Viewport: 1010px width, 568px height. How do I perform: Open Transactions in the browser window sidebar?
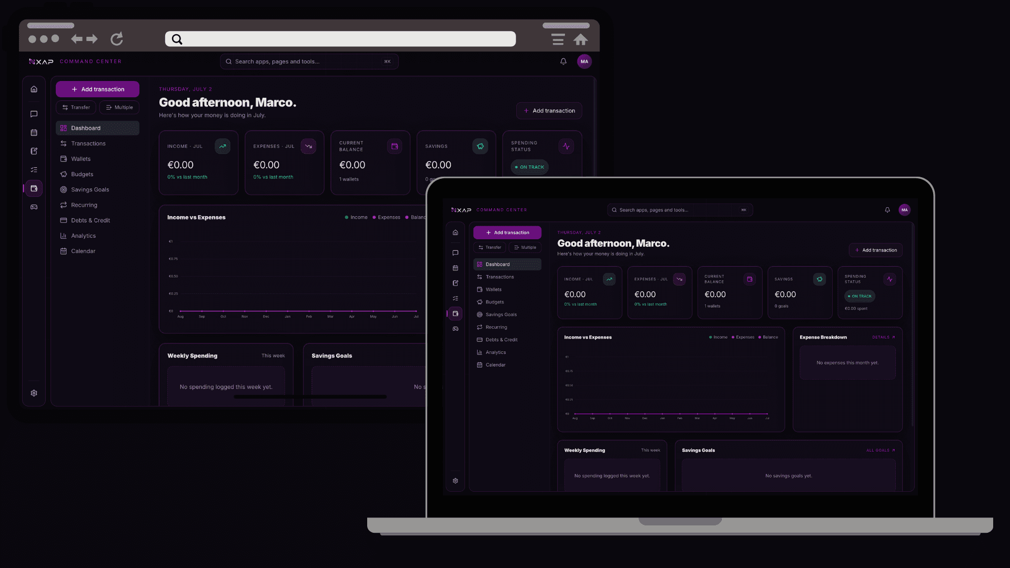[x=98, y=144]
